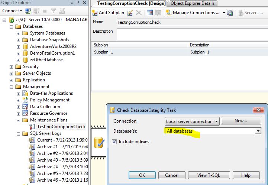
Task: Toggle Object Explorer auto-hide pin
Action: coord(78,3)
